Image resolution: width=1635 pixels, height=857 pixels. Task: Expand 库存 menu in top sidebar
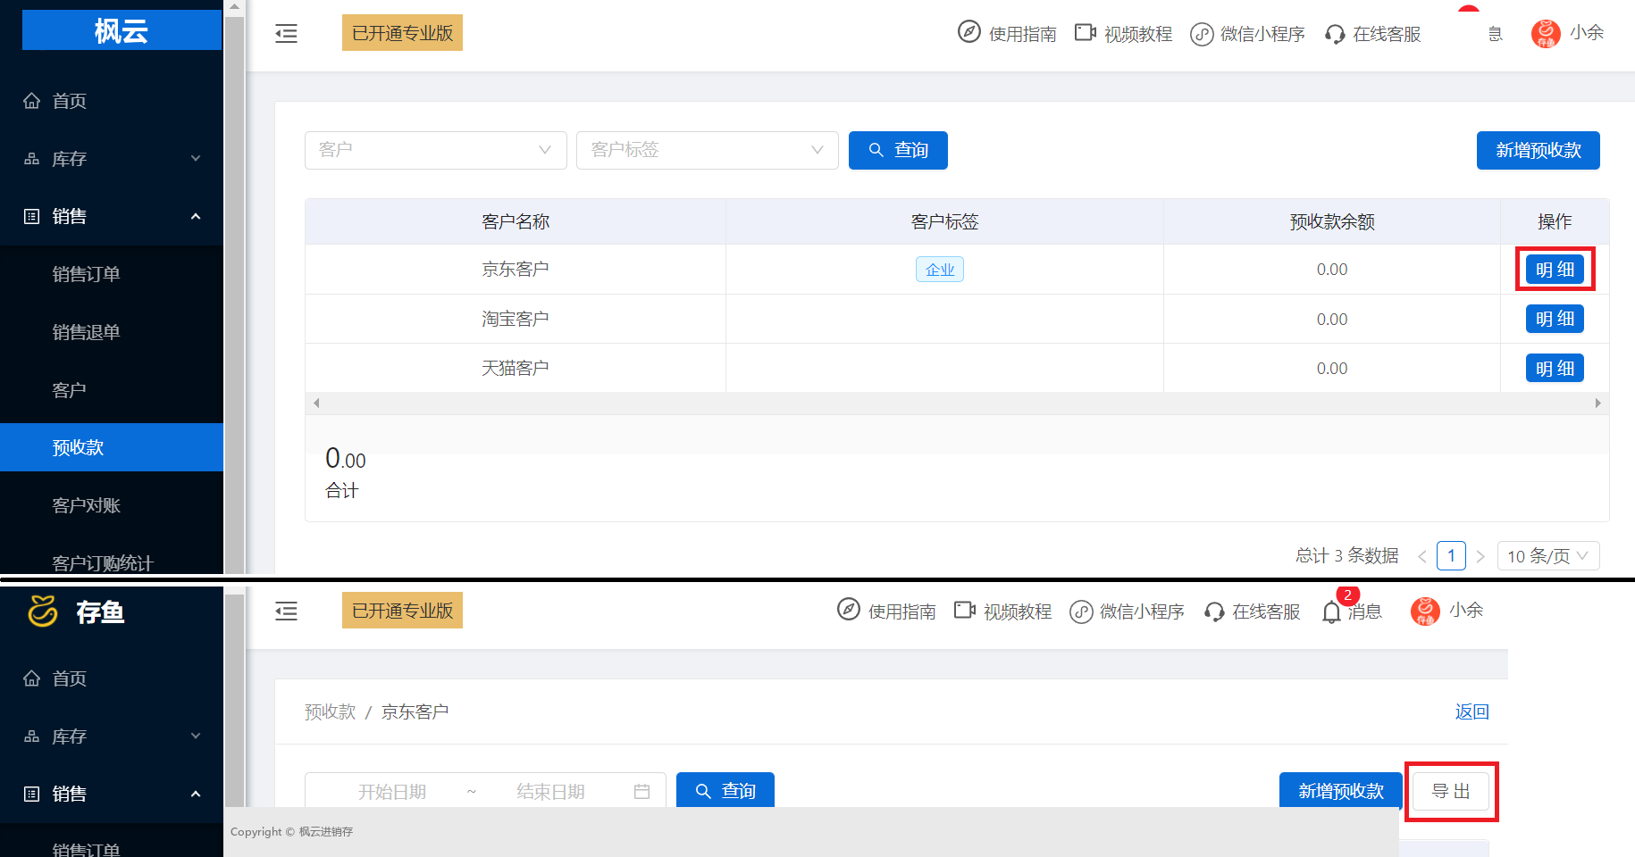[x=112, y=159]
